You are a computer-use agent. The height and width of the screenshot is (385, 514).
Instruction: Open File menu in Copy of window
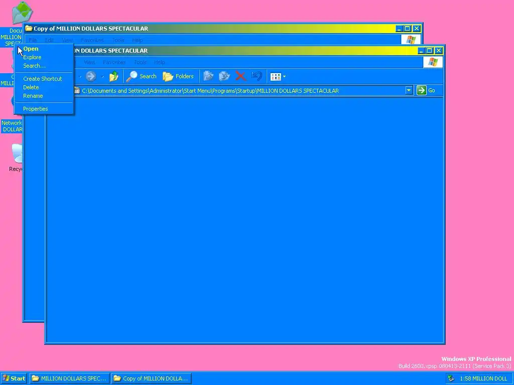[x=33, y=40]
